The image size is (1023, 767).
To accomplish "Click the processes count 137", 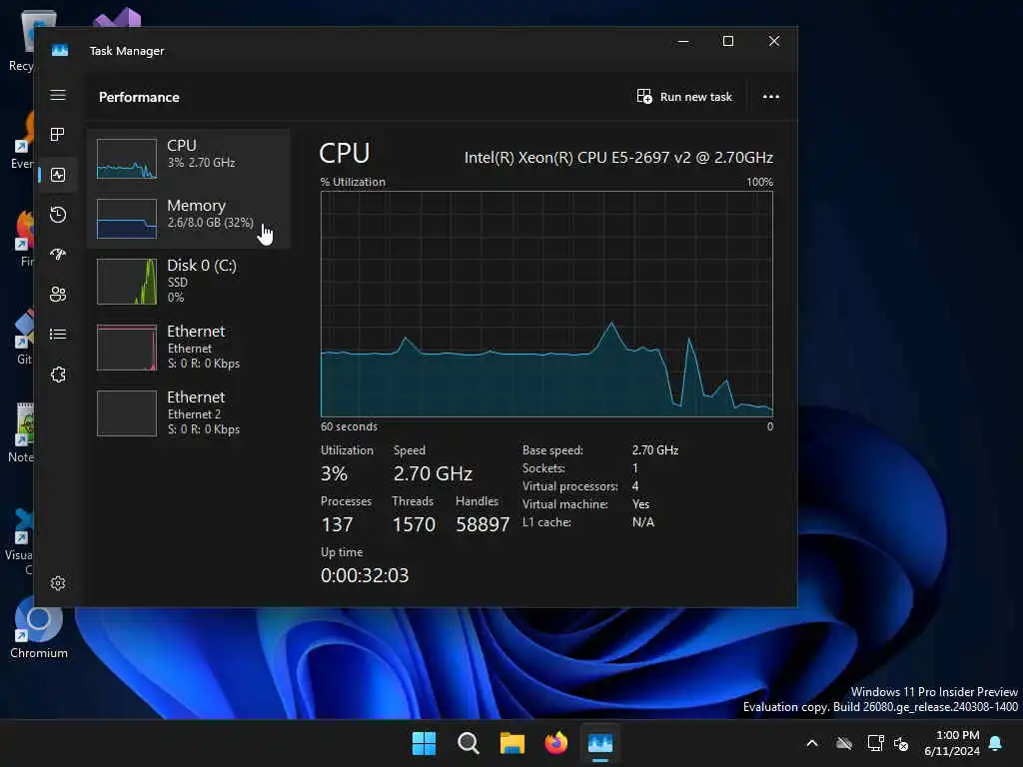I will click(x=337, y=524).
